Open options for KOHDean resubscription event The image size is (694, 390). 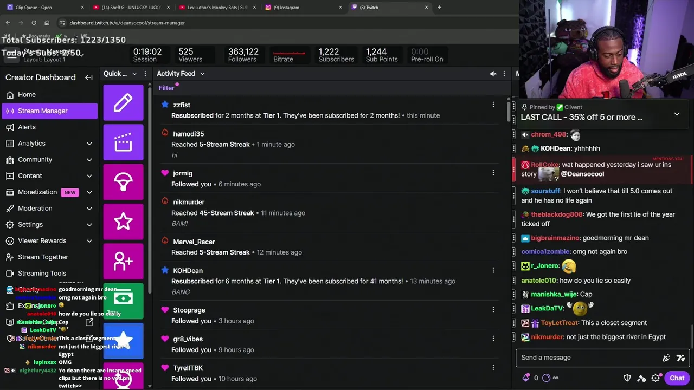coord(493,270)
